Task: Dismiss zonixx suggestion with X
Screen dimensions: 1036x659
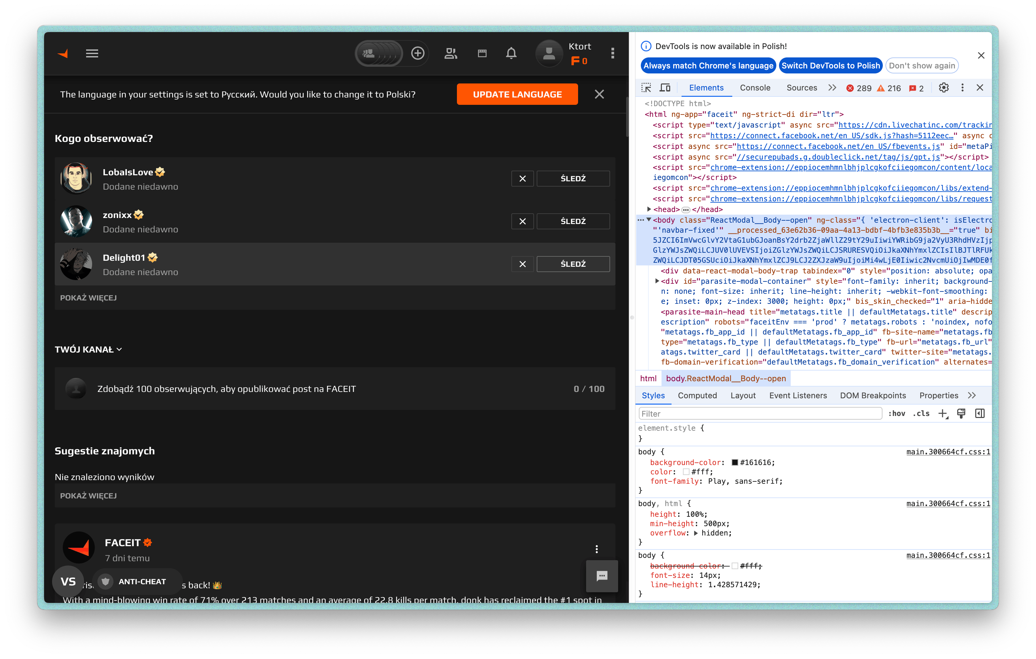Action: 522,221
